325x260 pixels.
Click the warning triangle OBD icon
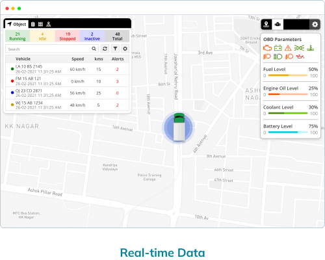[288, 48]
